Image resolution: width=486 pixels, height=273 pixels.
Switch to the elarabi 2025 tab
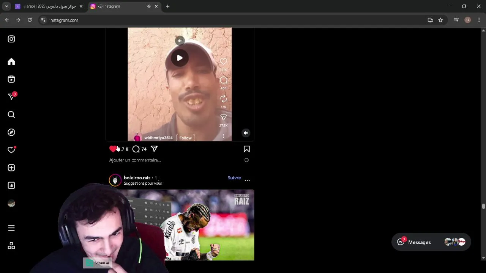click(49, 6)
